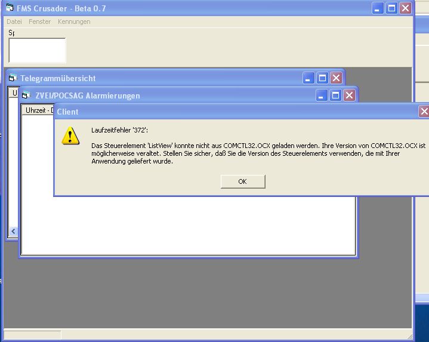Click the Uhrzeit column header

coord(36,110)
